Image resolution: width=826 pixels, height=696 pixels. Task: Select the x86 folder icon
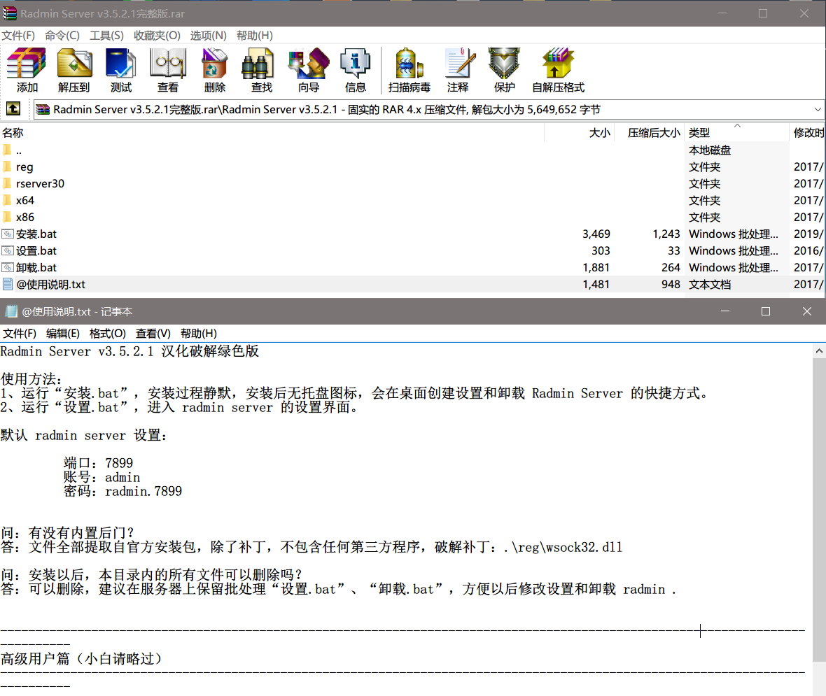pyautogui.click(x=7, y=217)
